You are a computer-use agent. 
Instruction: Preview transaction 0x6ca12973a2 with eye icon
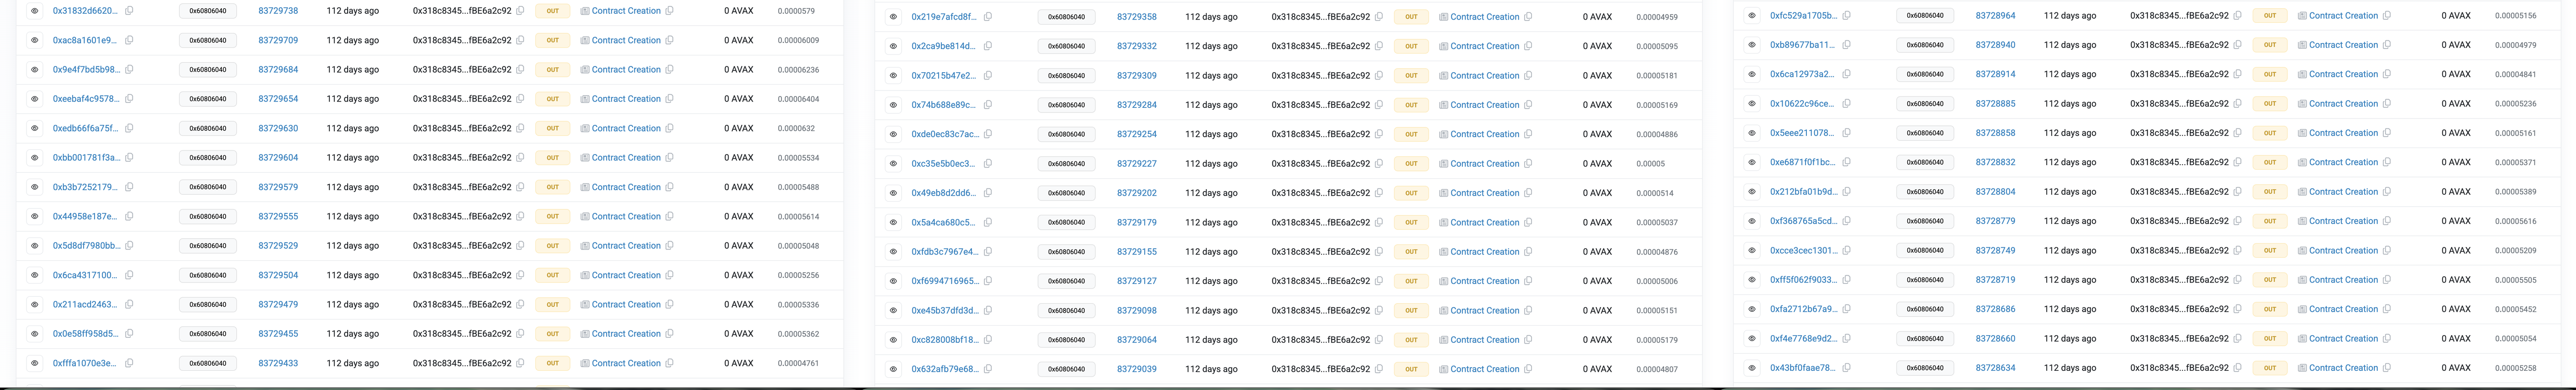tap(1752, 74)
